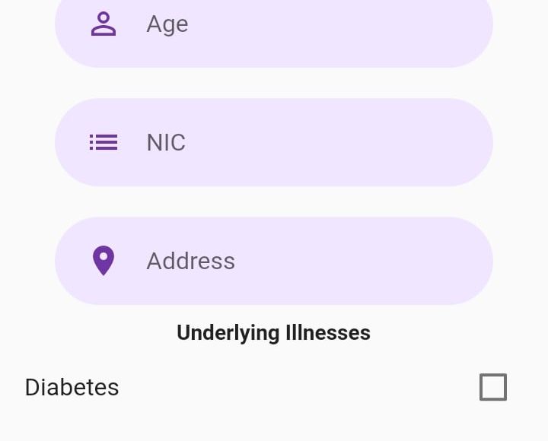Place cursor just after the word NIC
The height and width of the screenshot is (441, 548).
[187, 142]
